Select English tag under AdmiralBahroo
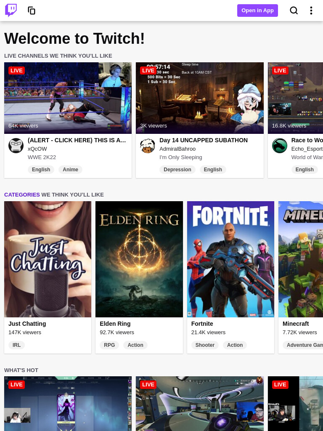Viewport: 323px width, 431px height. [213, 169]
